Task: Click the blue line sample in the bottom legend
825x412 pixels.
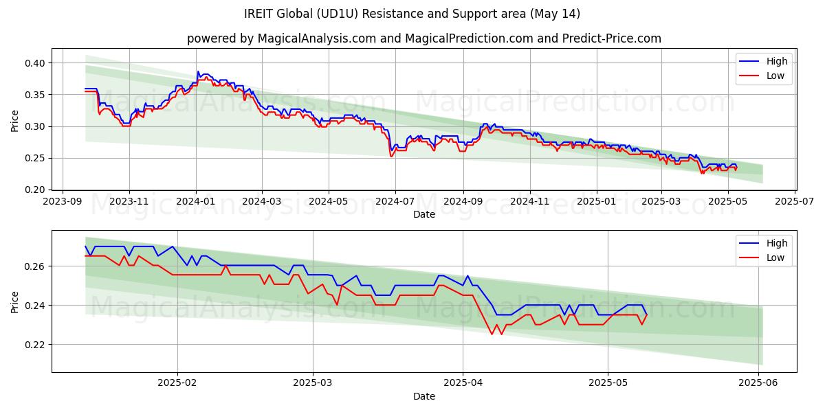Action: (750, 243)
